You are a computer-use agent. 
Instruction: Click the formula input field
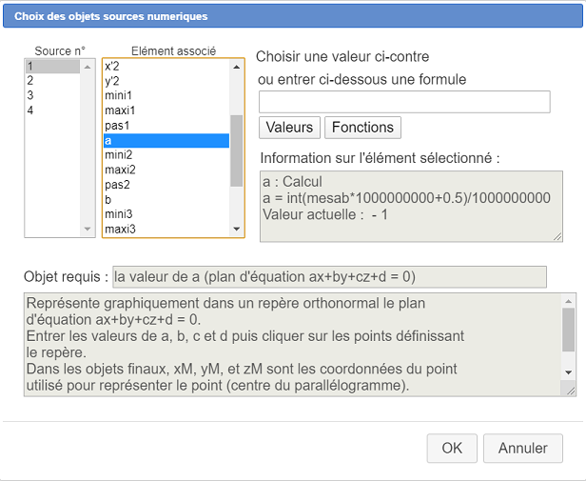[x=404, y=102]
